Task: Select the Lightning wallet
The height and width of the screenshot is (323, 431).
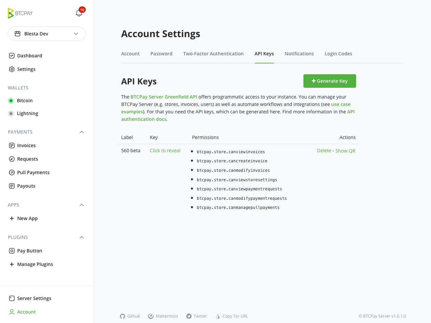Action: pos(27,113)
